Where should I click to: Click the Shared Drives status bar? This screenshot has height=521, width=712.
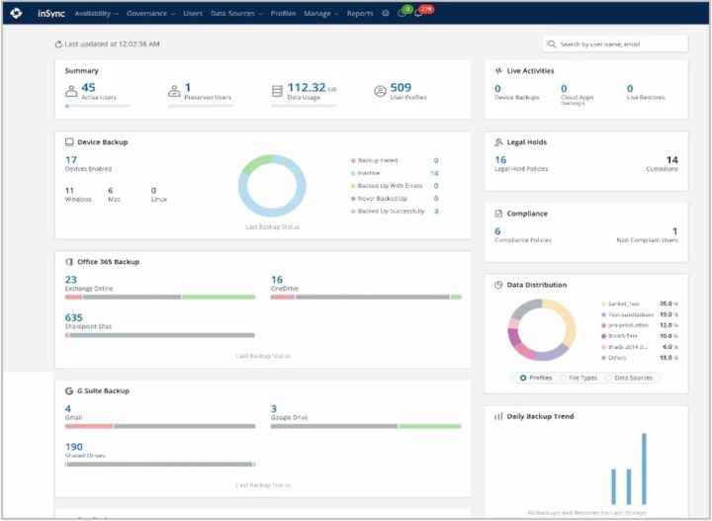tap(160, 465)
